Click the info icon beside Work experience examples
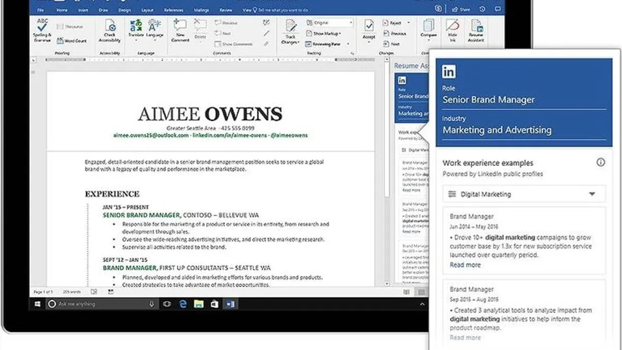The image size is (622, 350). 601,162
